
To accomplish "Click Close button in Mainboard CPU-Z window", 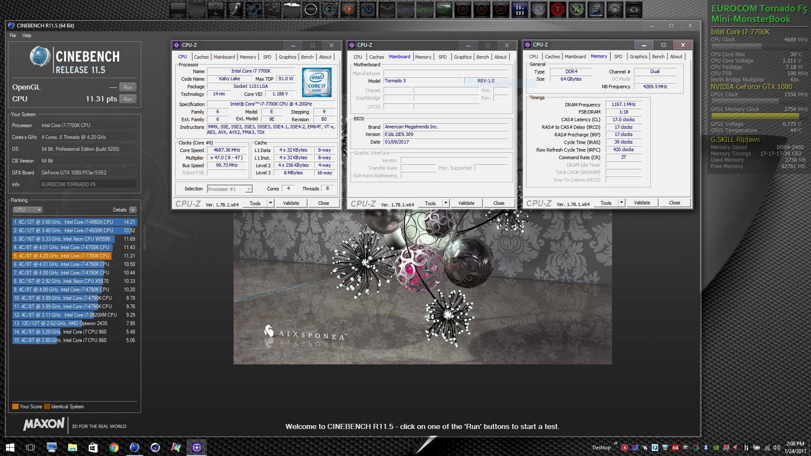I will (499, 203).
